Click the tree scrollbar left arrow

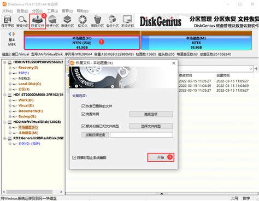pos(4,192)
